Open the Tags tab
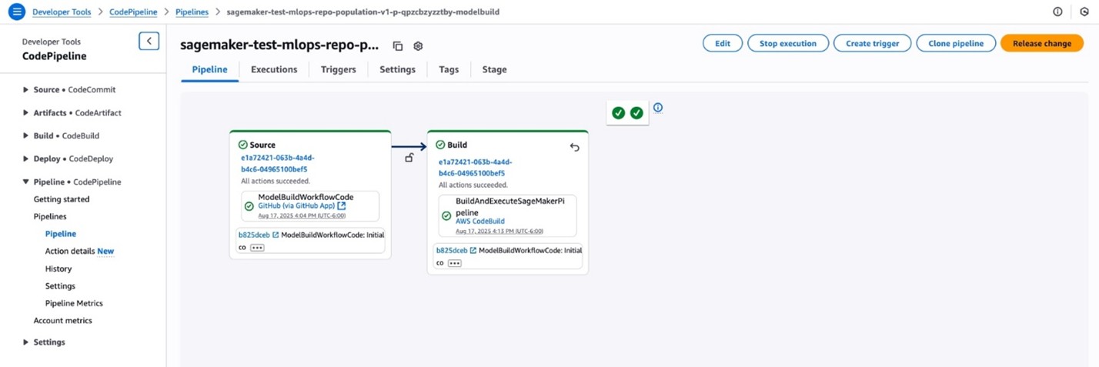This screenshot has width=1099, height=367. 449,69
